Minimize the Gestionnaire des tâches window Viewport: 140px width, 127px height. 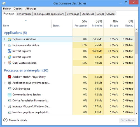click(x=121, y=3)
